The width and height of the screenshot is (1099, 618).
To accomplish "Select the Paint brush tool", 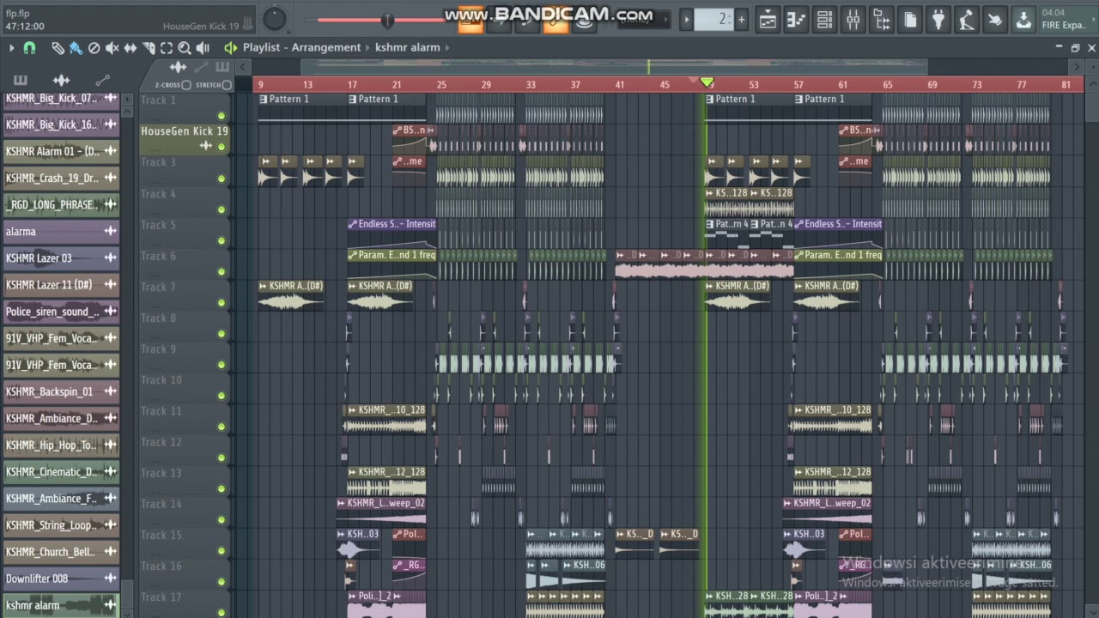I will (76, 48).
